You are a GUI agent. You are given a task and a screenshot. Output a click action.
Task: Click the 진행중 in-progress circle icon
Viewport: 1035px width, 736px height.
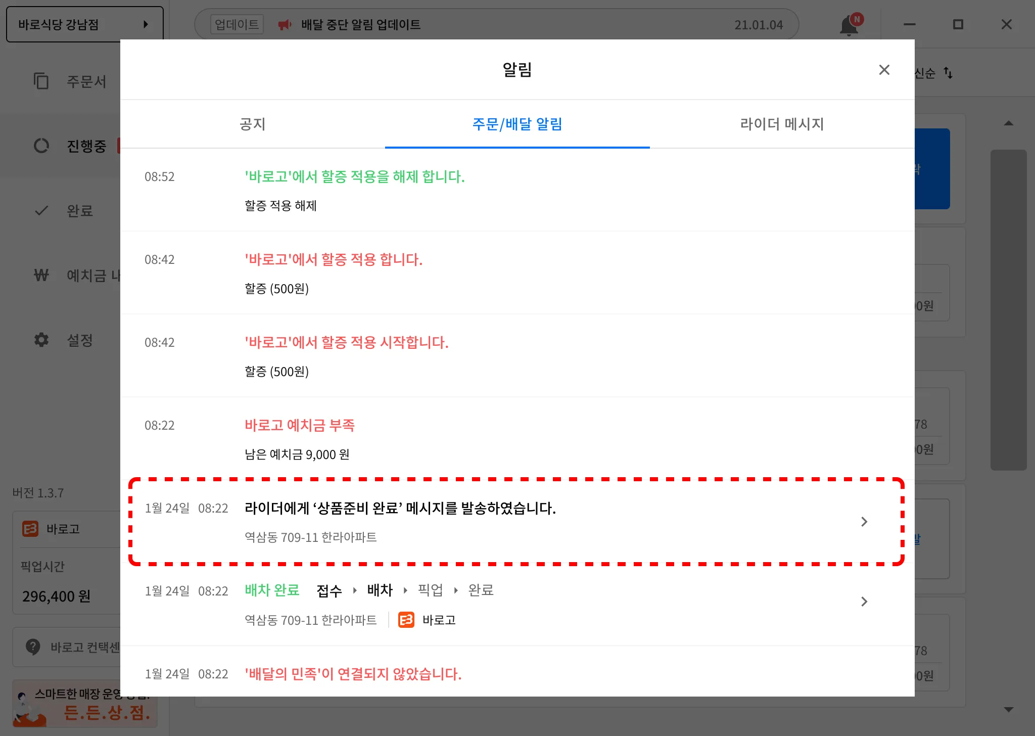point(41,146)
